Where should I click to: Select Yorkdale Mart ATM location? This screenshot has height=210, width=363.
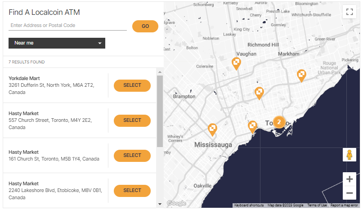coord(132,85)
